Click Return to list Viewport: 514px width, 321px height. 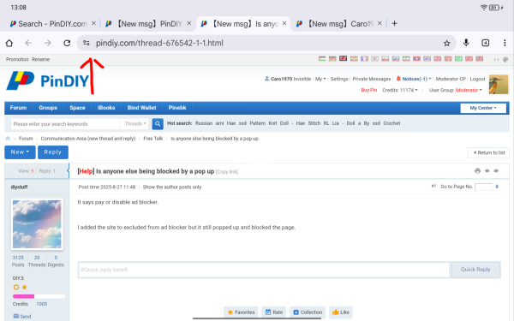point(489,152)
